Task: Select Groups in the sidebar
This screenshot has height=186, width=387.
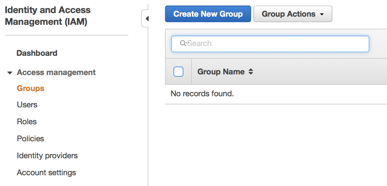Action: [30, 88]
